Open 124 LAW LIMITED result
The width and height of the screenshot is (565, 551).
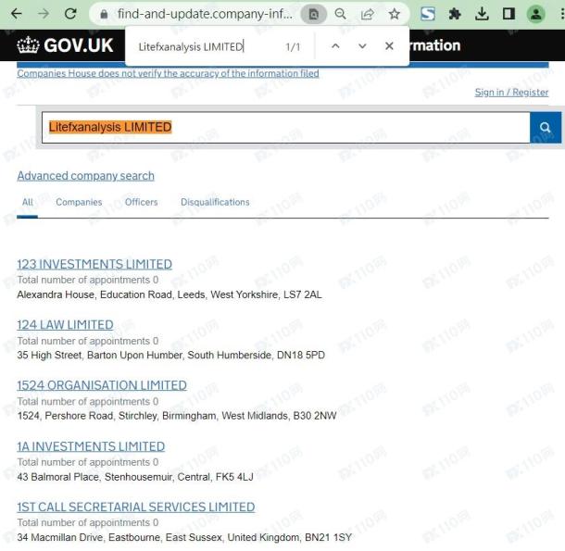65,325
